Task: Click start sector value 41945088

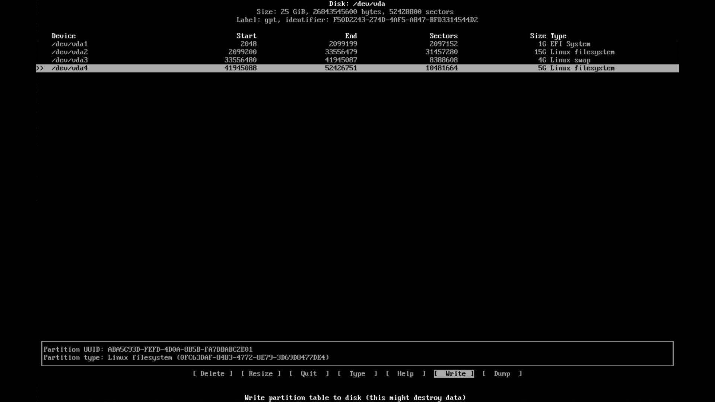Action: pyautogui.click(x=241, y=68)
